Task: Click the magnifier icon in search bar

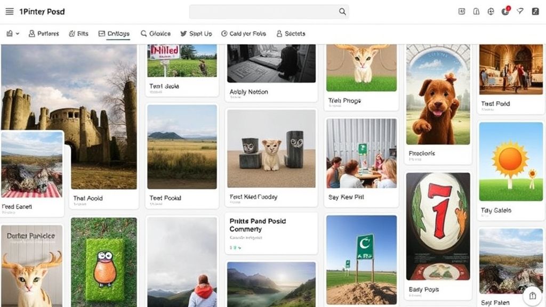Action: (x=342, y=12)
